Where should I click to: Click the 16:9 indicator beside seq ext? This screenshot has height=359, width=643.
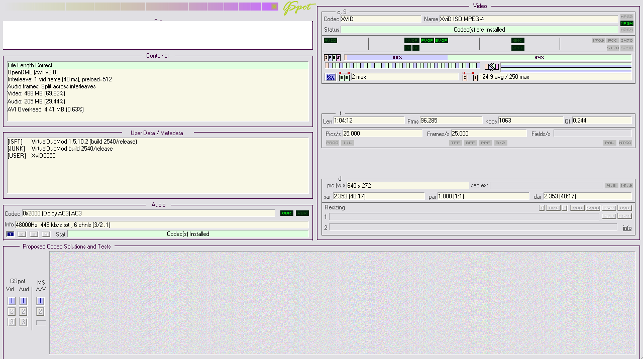(x=626, y=186)
